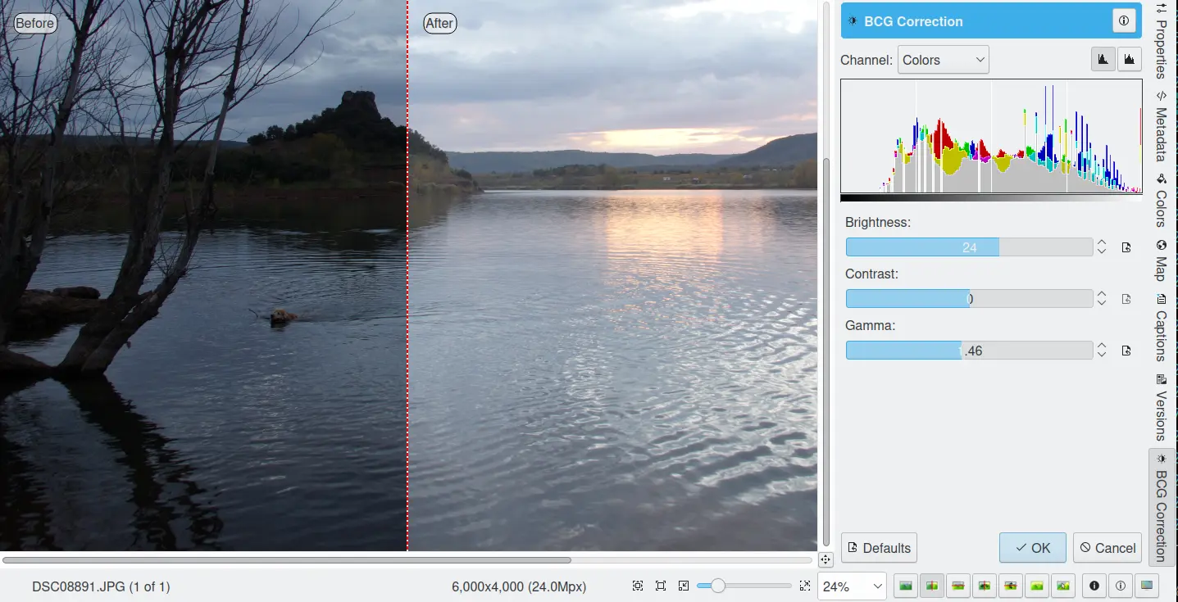Click the horizontal scrollbar under the preview
The width and height of the screenshot is (1178, 602).
287,560
